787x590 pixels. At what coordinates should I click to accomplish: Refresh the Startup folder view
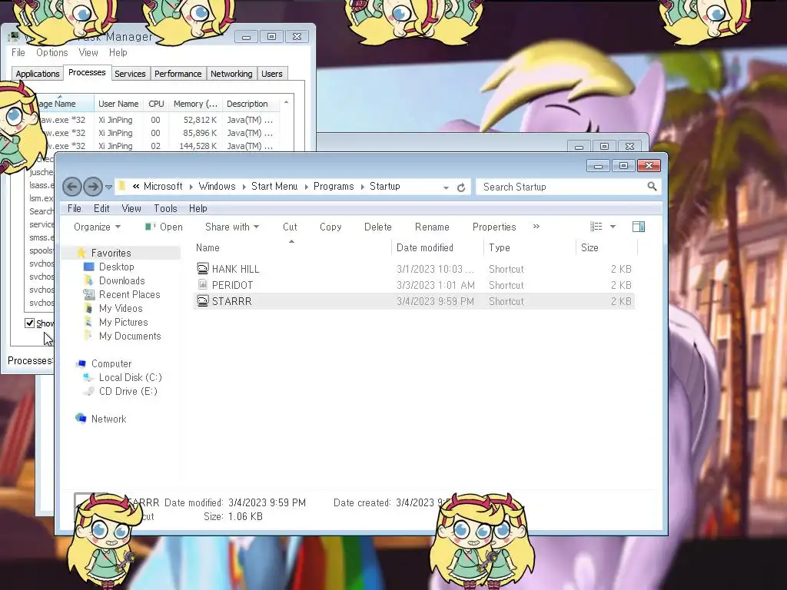pyautogui.click(x=461, y=187)
